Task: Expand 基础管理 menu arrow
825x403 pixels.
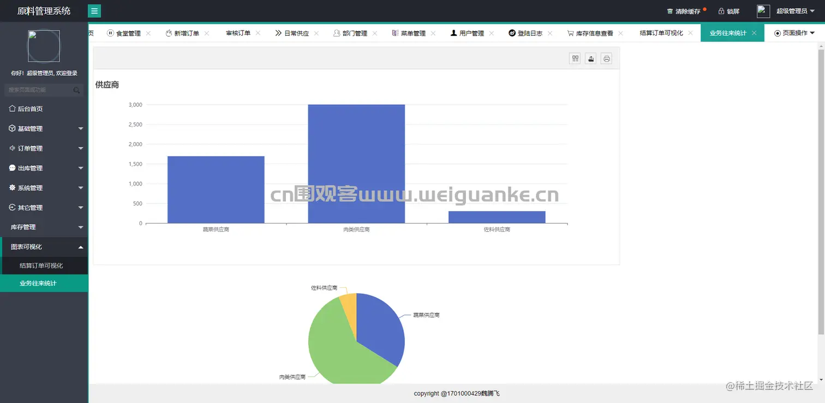Action: [81, 129]
